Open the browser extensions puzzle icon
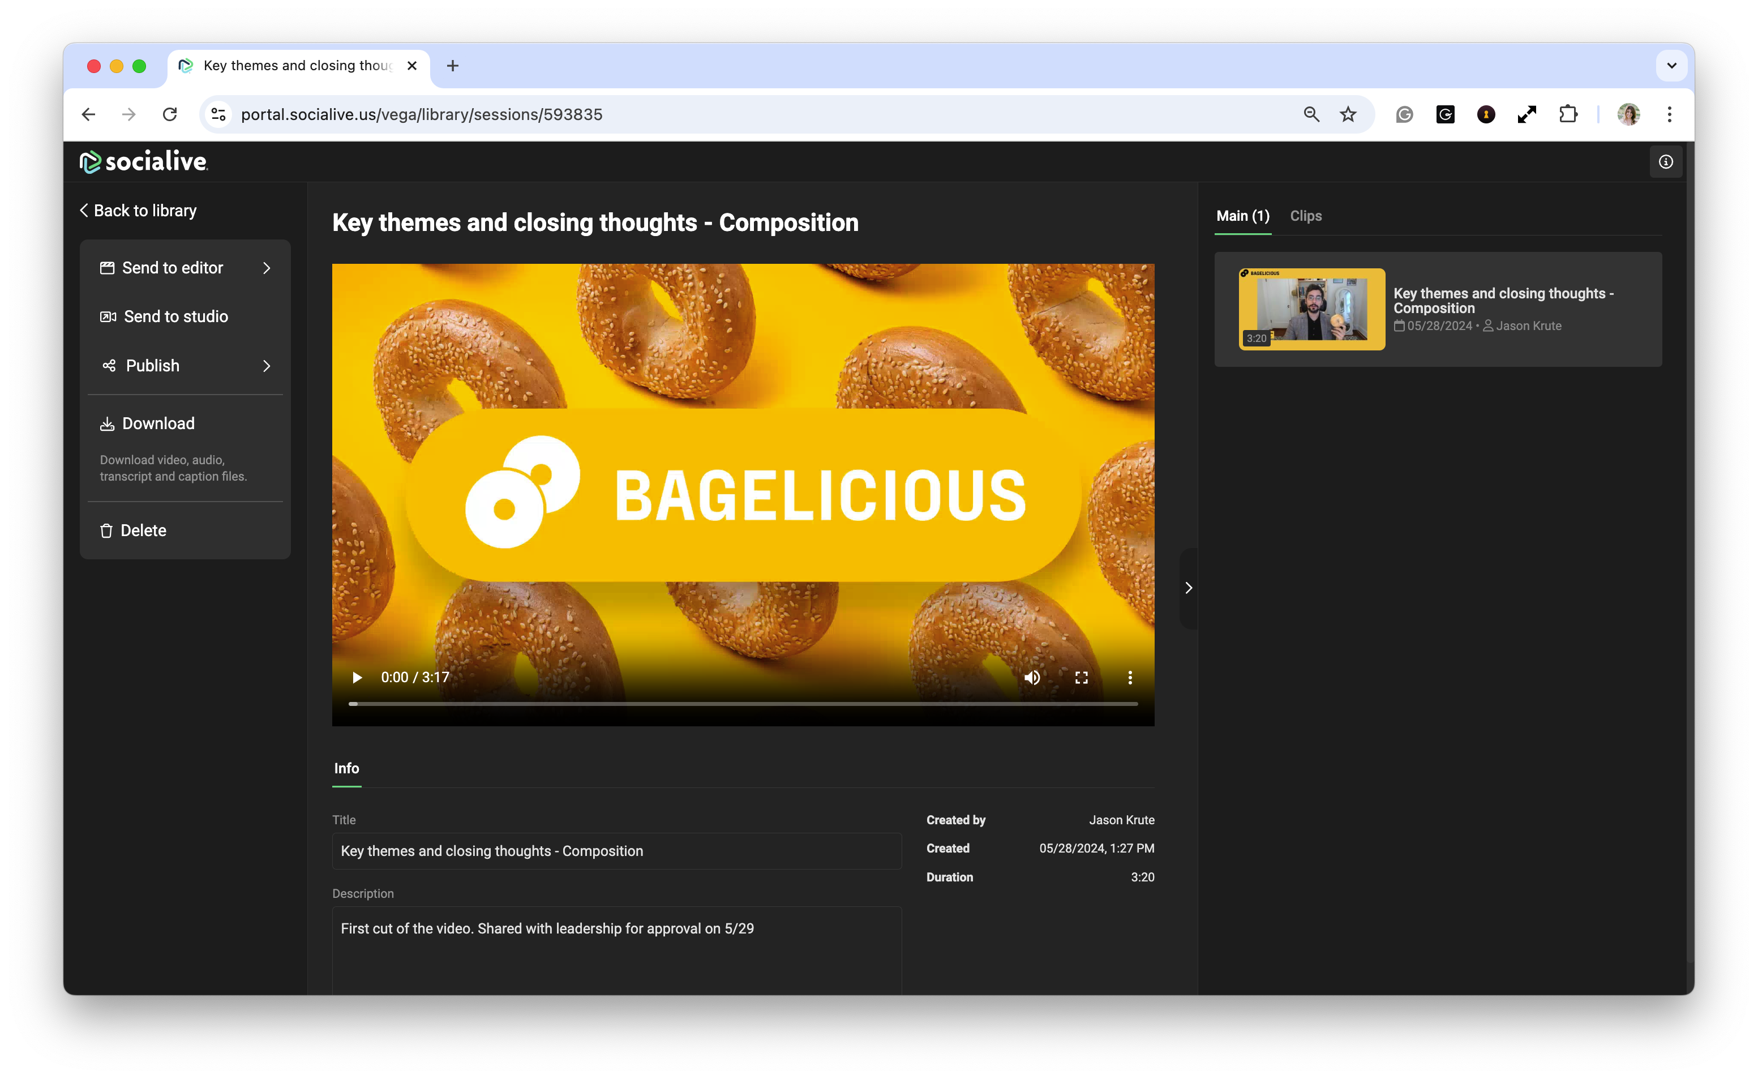The image size is (1758, 1079). [1567, 114]
